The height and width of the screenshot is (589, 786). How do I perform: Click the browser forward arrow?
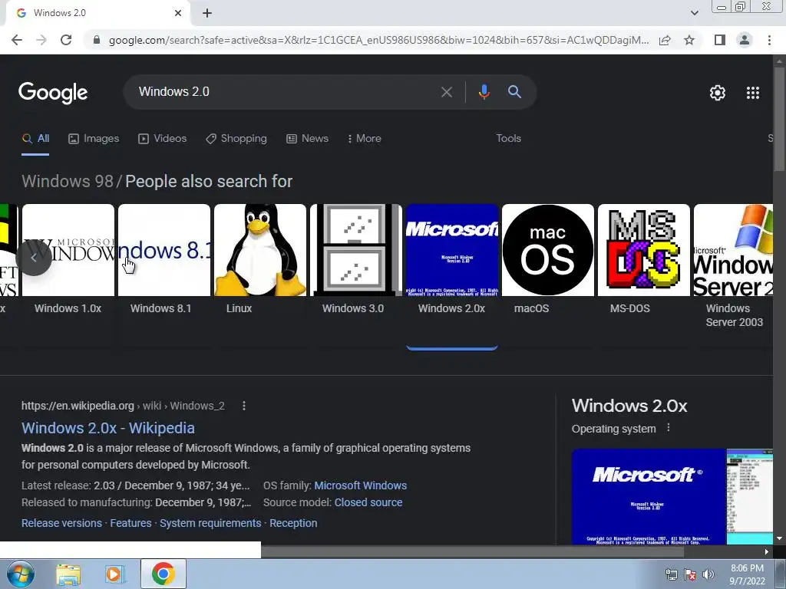[x=41, y=40]
